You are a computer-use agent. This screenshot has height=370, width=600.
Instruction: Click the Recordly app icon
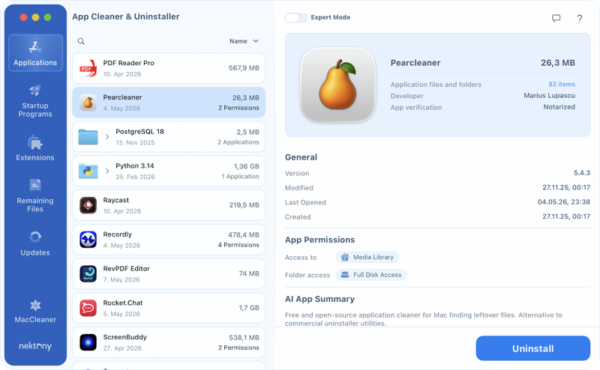pos(88,240)
